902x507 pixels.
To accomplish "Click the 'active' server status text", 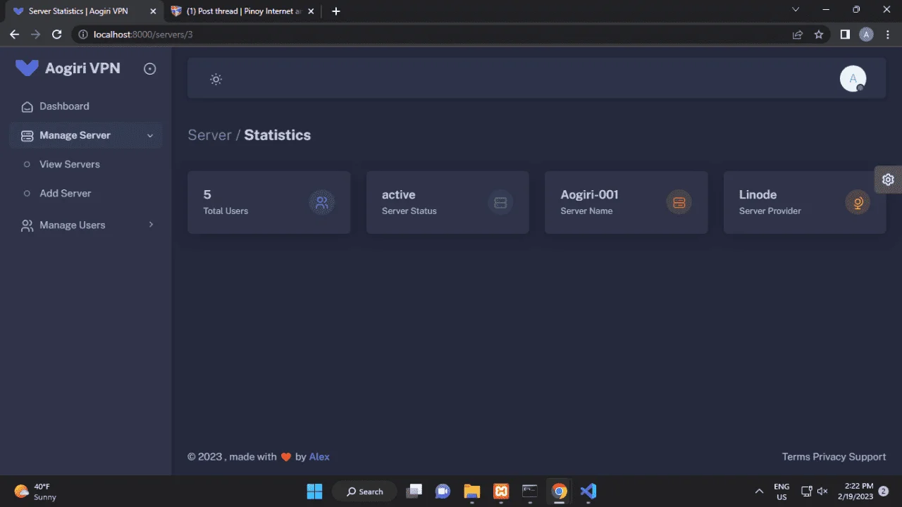I will click(x=399, y=194).
